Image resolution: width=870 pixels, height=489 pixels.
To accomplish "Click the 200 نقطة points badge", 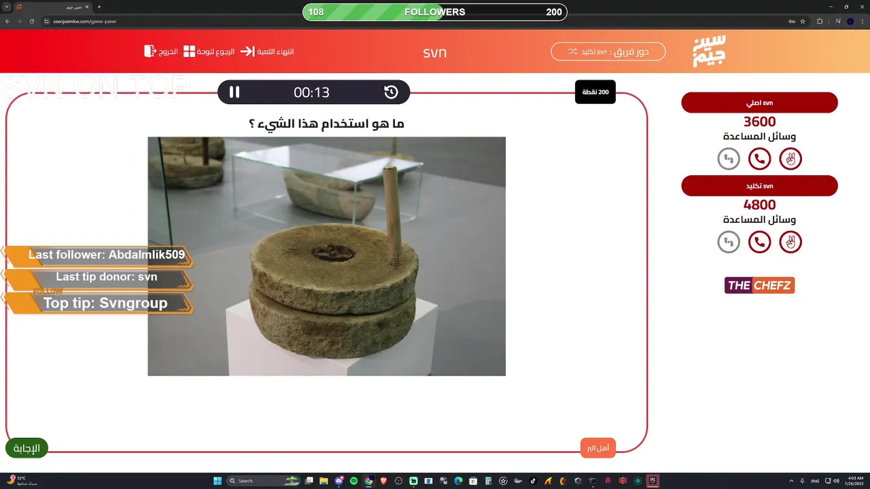I will tap(595, 92).
